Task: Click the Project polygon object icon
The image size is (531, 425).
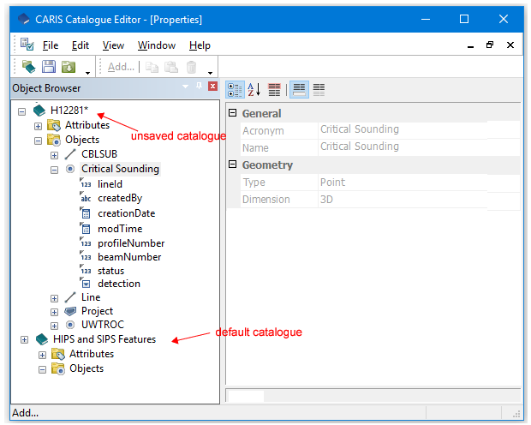Action: tap(70, 311)
